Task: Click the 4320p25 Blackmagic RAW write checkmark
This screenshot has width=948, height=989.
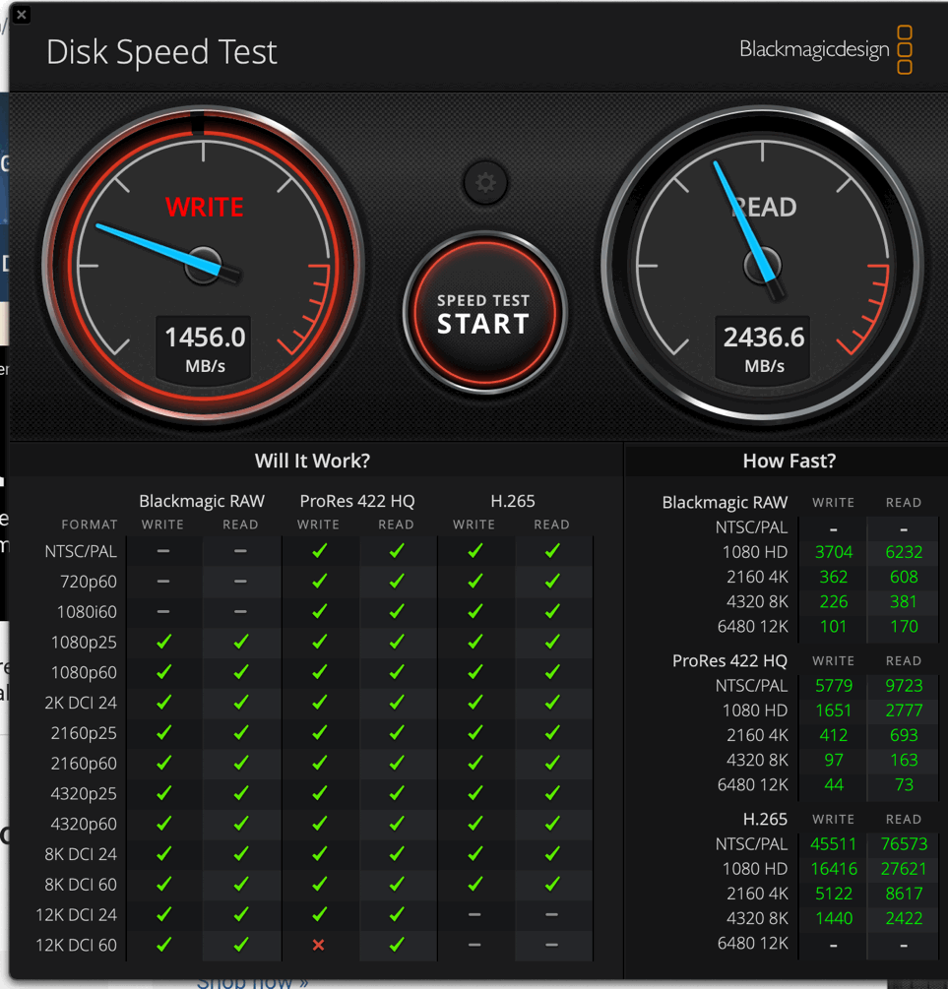Action: (164, 793)
